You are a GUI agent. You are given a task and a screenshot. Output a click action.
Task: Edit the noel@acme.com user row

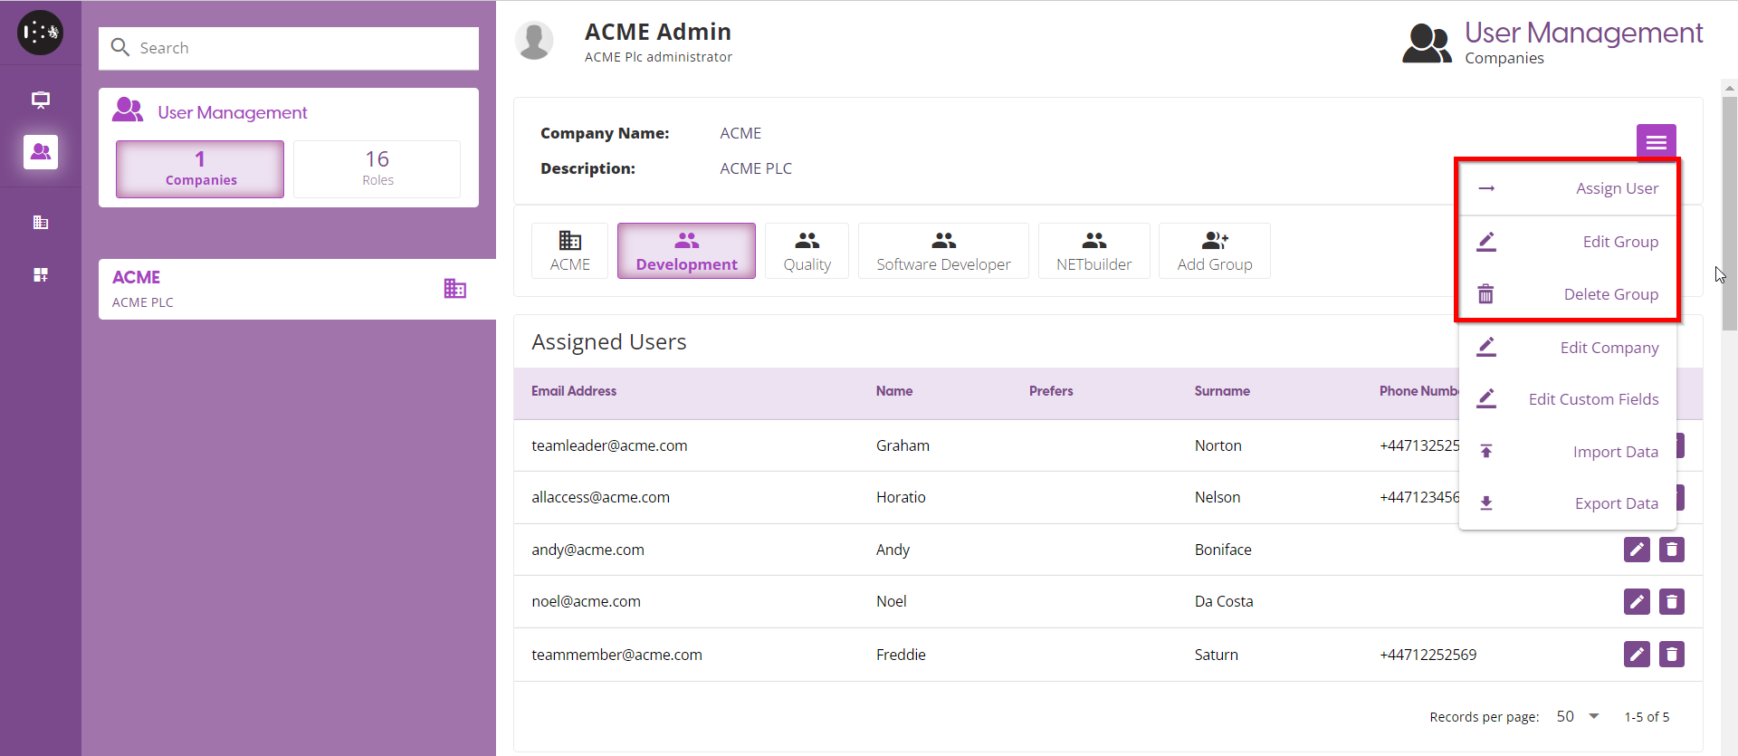tap(1636, 602)
